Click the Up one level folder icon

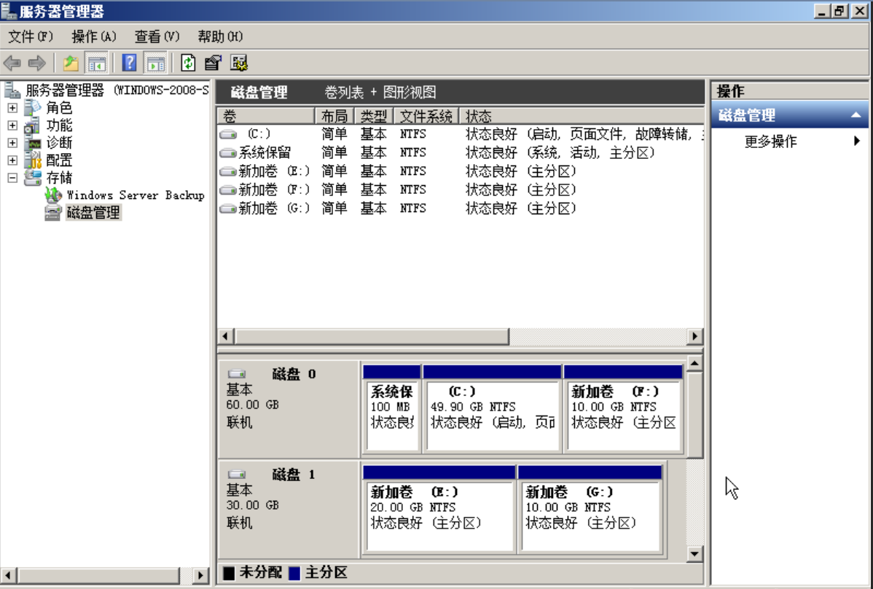[x=71, y=63]
